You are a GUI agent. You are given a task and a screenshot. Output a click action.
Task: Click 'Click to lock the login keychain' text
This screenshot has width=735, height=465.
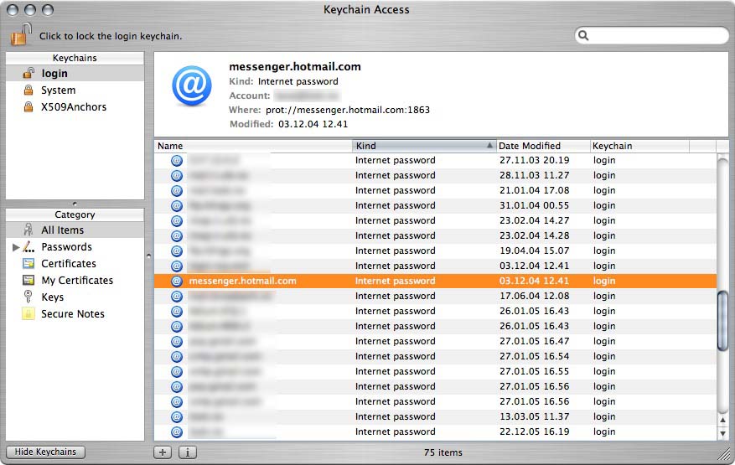tap(111, 36)
